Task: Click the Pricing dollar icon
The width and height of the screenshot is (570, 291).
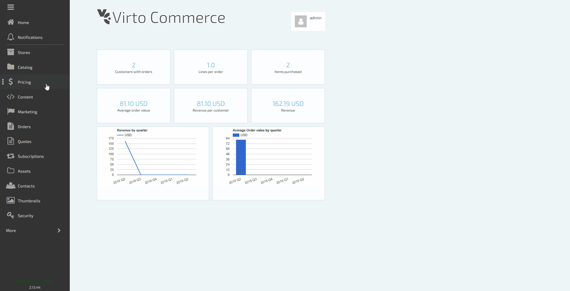Action: coord(11,82)
